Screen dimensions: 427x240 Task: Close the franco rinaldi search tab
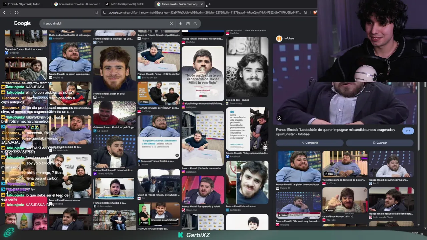click(201, 4)
